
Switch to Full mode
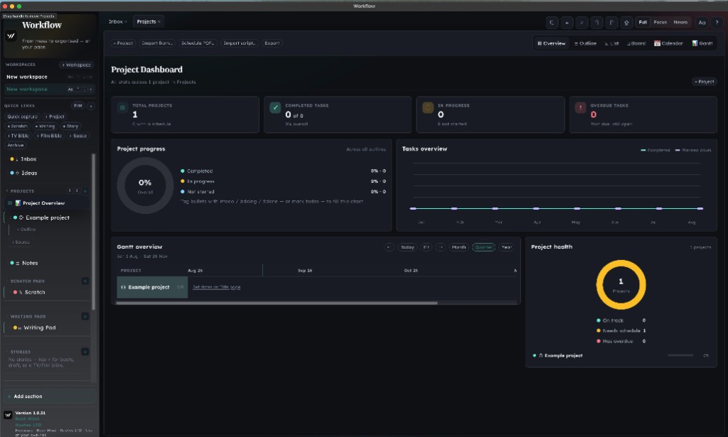pyautogui.click(x=643, y=22)
